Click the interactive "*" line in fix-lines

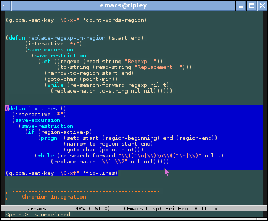(39, 115)
